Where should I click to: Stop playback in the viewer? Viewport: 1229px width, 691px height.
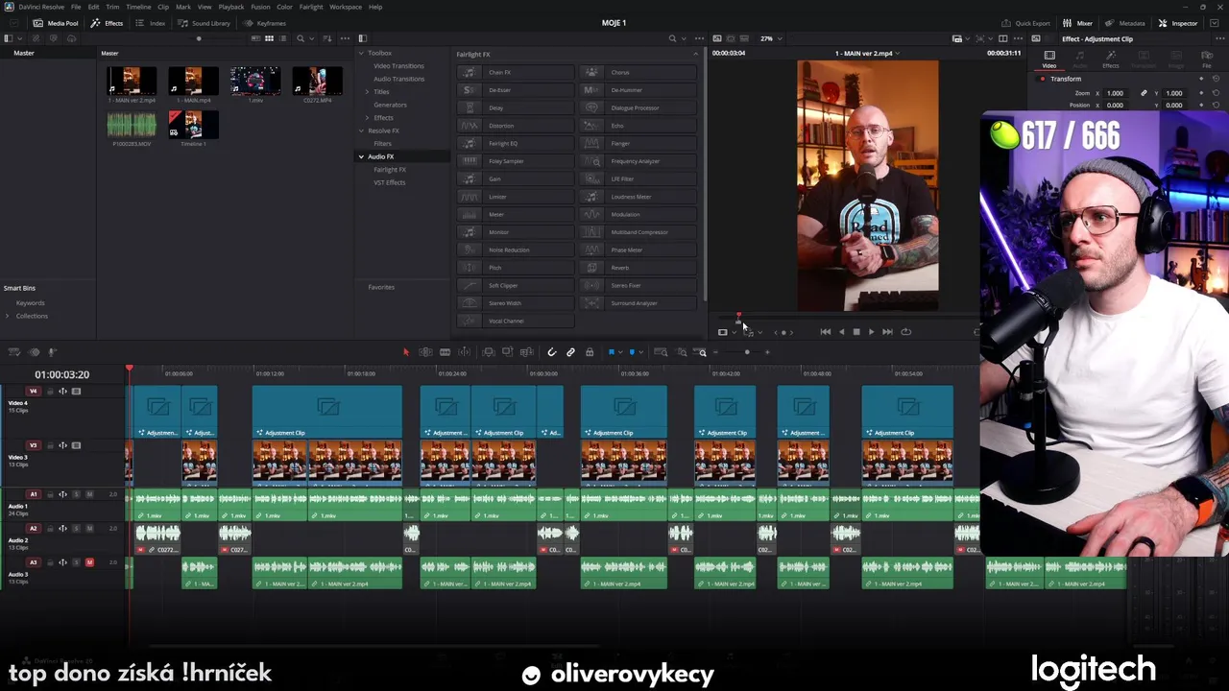pyautogui.click(x=856, y=332)
